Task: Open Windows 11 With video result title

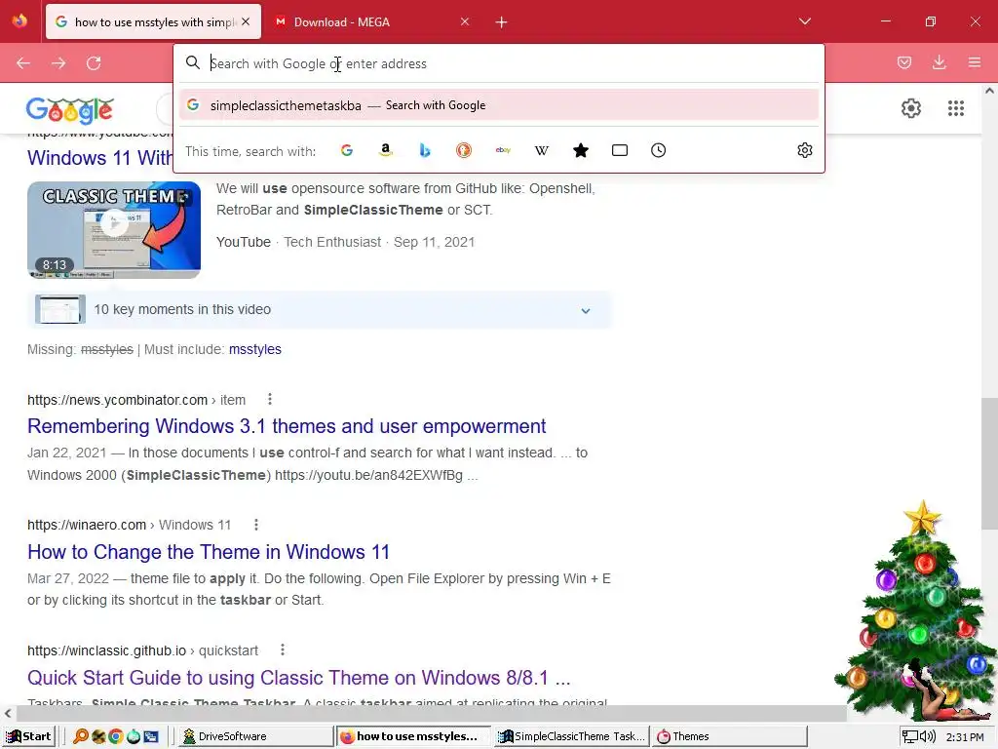Action: pos(100,158)
